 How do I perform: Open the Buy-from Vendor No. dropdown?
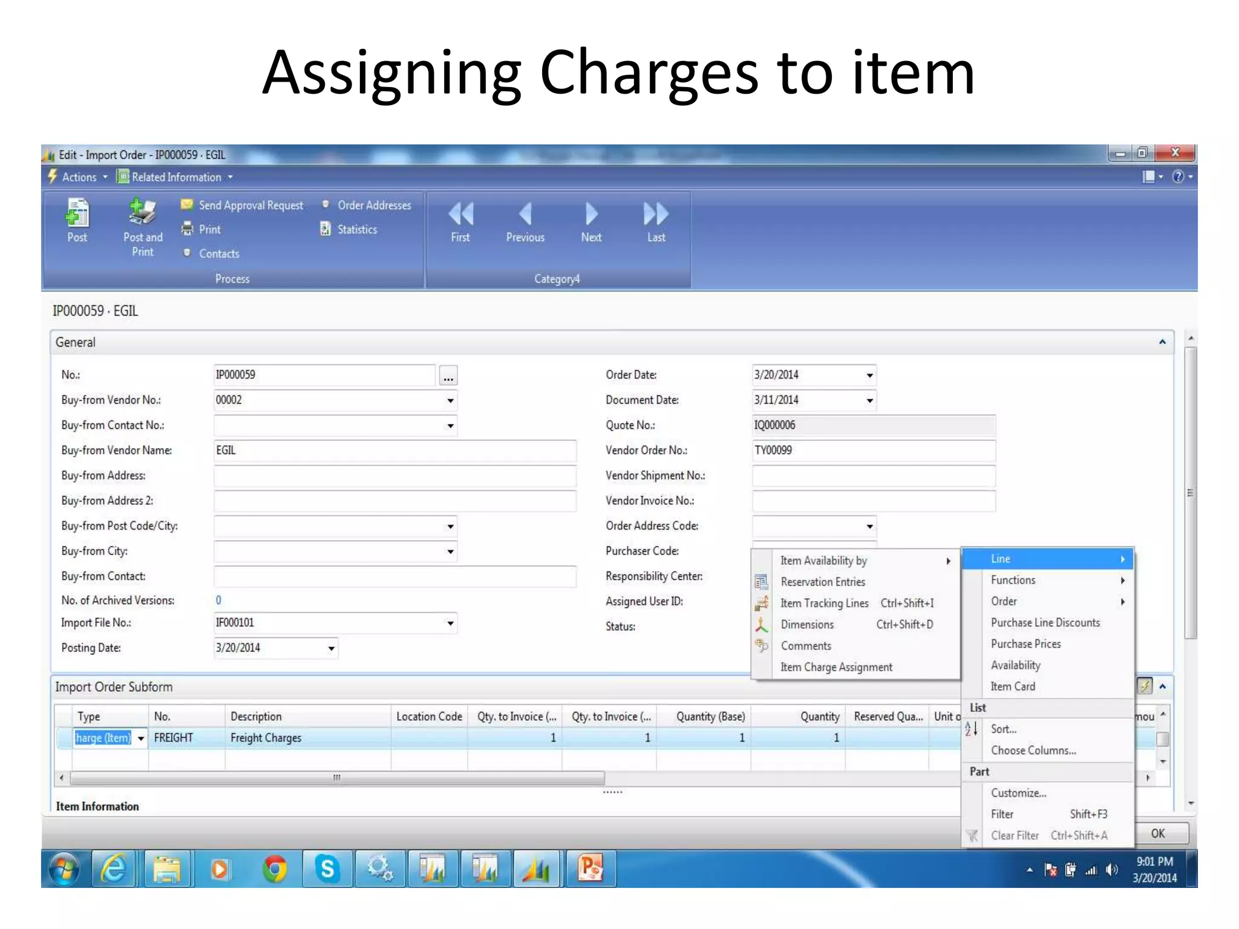tap(450, 400)
